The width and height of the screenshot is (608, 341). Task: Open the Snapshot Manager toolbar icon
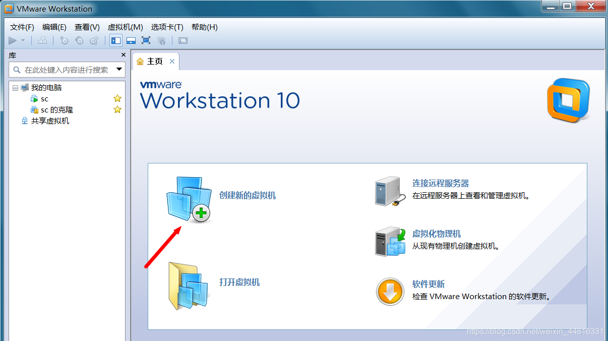click(x=94, y=40)
